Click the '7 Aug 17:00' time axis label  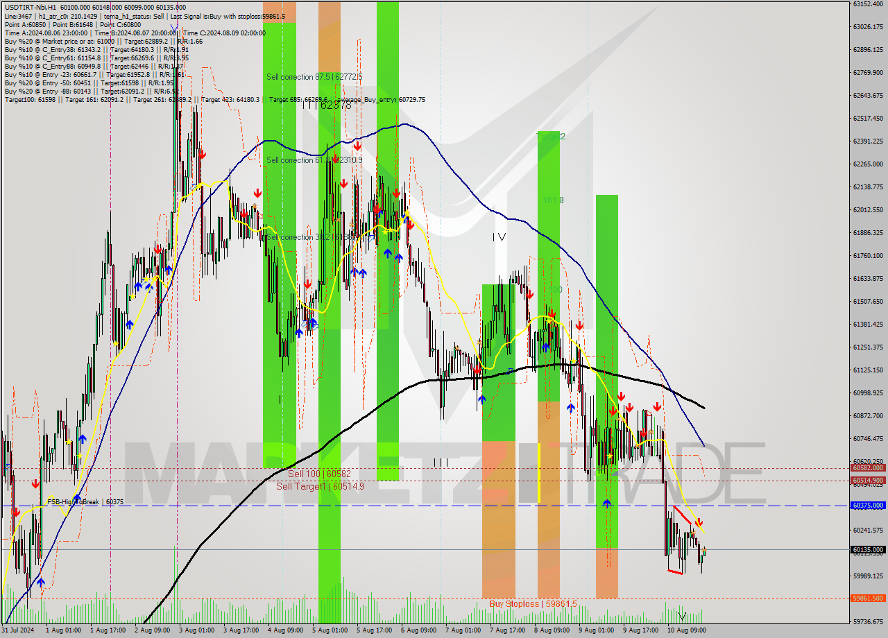tap(507, 630)
